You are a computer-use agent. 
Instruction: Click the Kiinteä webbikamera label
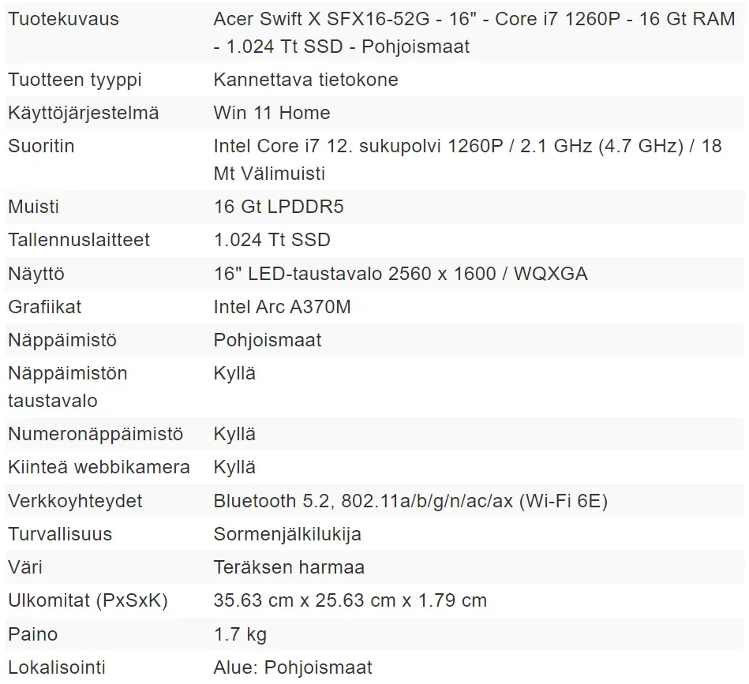[x=99, y=467]
